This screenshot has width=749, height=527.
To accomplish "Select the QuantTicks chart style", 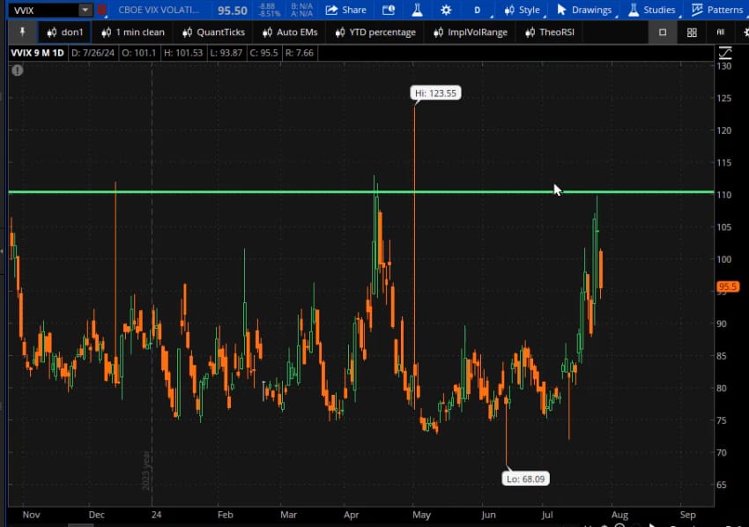I will pyautogui.click(x=213, y=32).
